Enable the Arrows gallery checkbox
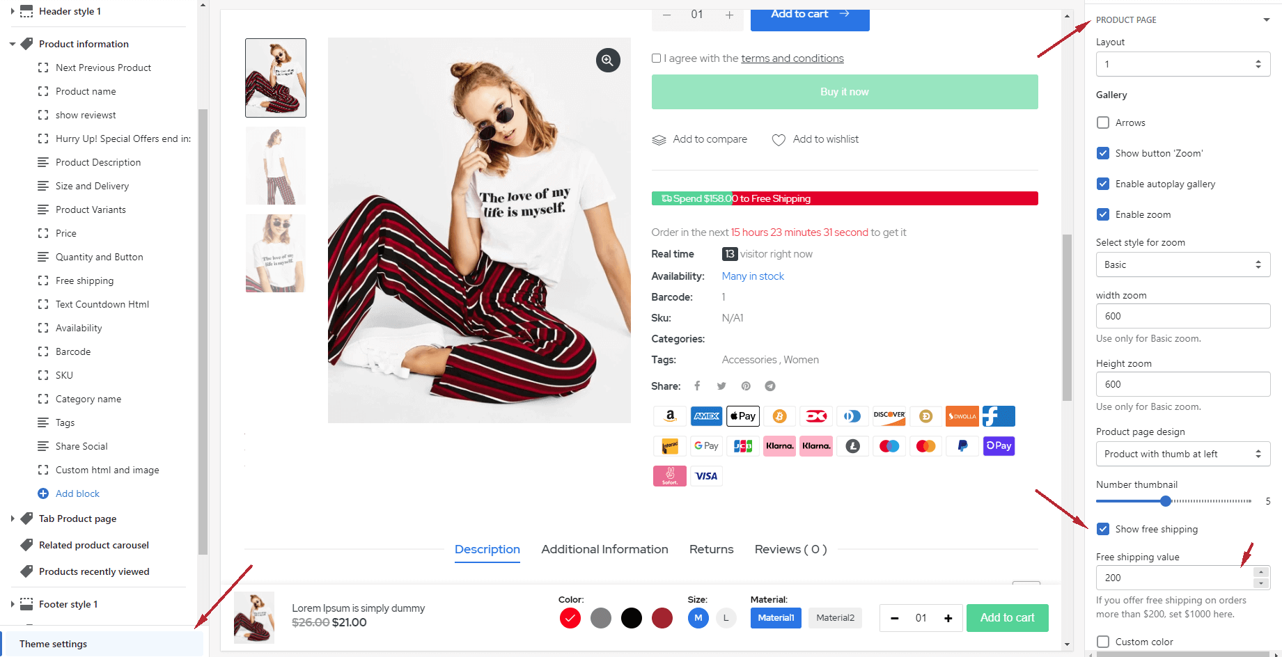The image size is (1282, 657). [1103, 122]
